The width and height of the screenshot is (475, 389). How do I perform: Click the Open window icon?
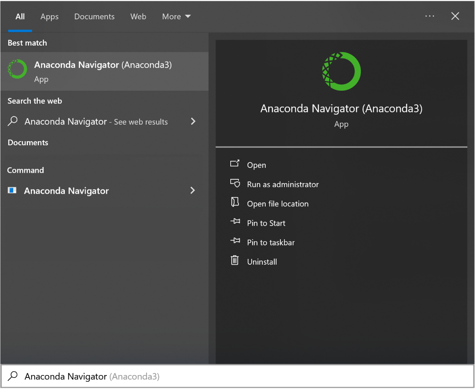(x=235, y=163)
